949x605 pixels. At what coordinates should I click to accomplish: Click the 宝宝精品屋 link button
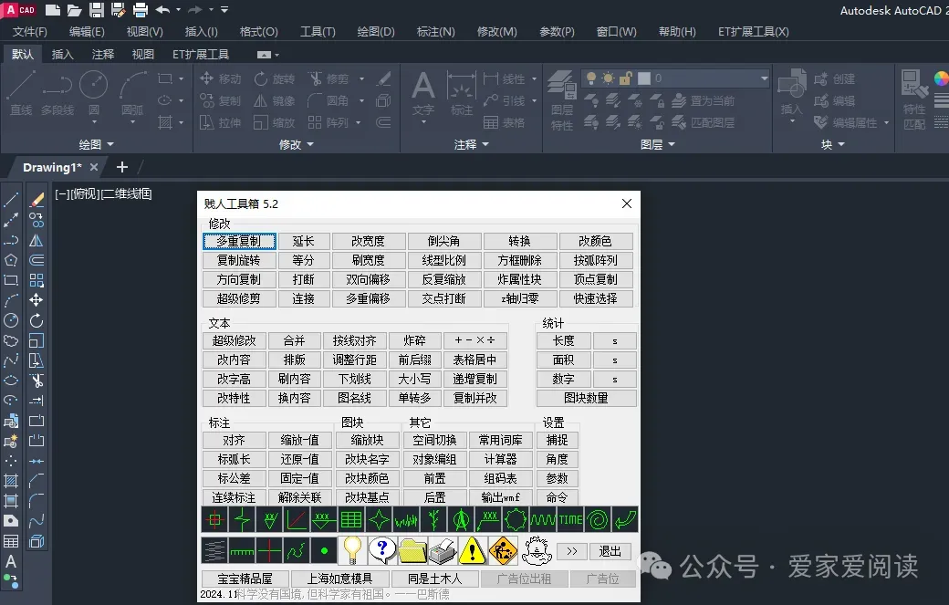click(x=245, y=579)
